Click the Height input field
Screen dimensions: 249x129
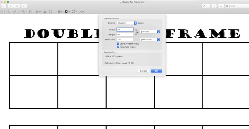click(x=125, y=34)
